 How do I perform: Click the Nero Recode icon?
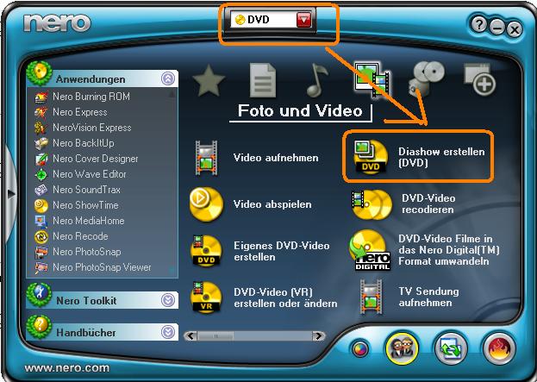pyautogui.click(x=41, y=237)
